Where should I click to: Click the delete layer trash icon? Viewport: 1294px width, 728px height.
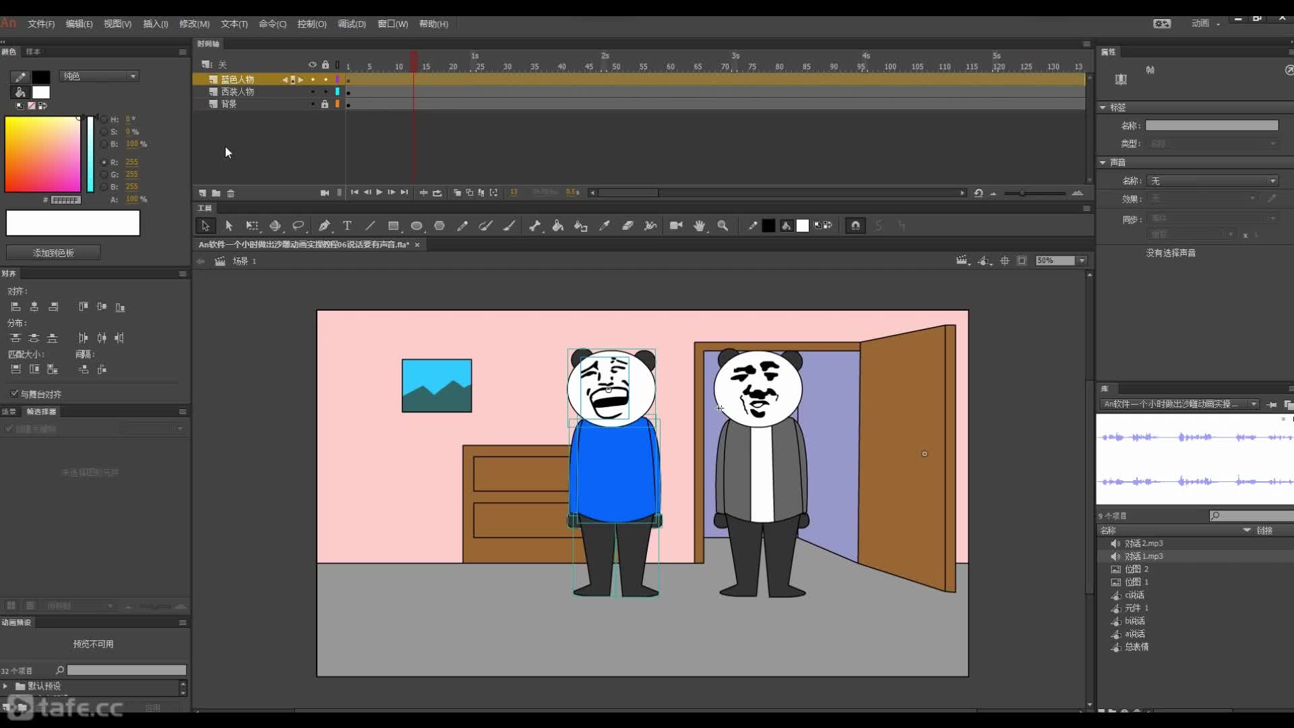point(230,193)
